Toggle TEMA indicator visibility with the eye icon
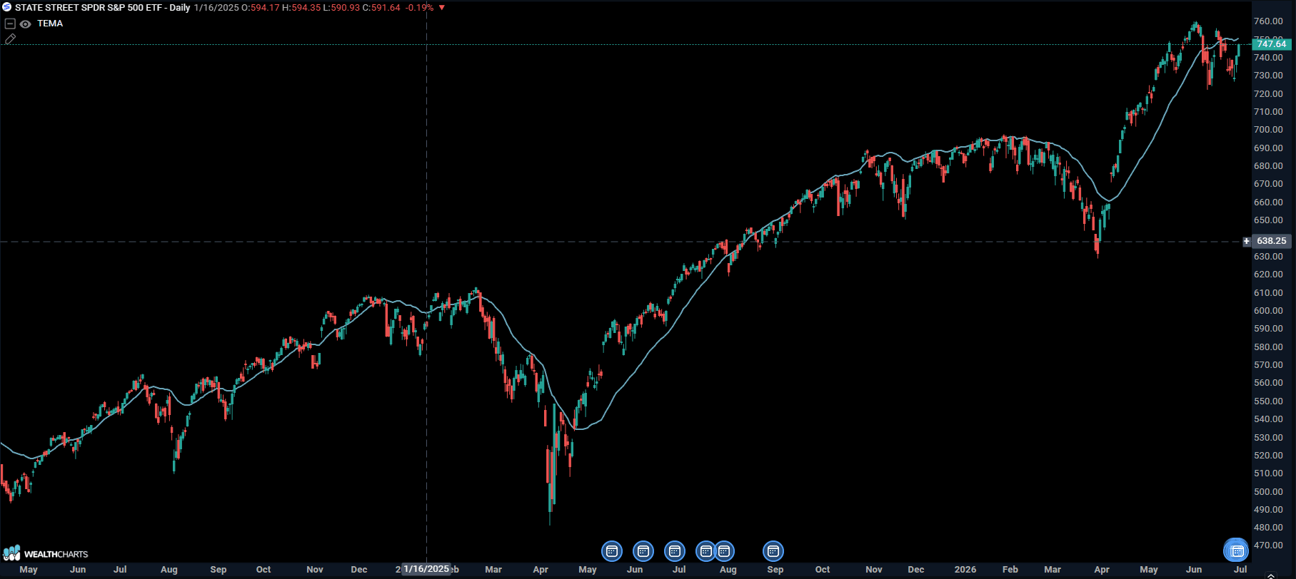The width and height of the screenshot is (1296, 579). pos(26,24)
